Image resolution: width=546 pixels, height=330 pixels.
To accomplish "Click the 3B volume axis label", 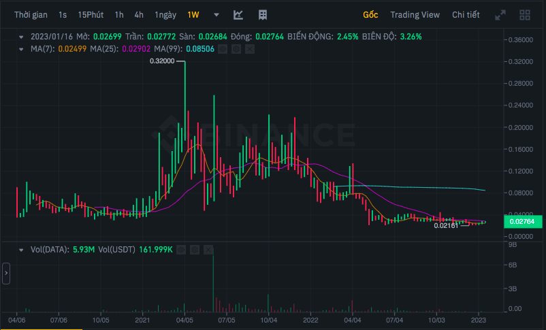I will click(x=513, y=289).
